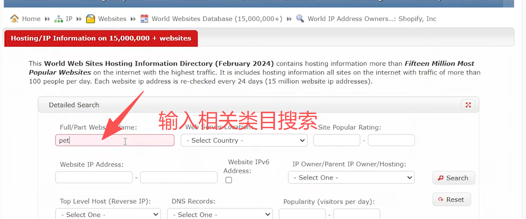The width and height of the screenshot is (526, 219).
Task: Open World IP Address Owners Shopify link
Action: tap(372, 19)
